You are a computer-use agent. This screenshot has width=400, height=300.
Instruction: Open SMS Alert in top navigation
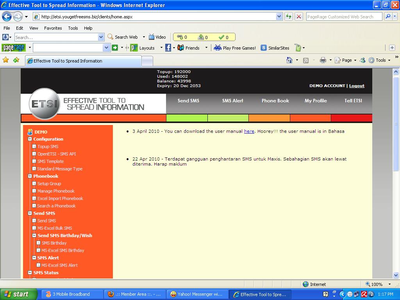coord(233,100)
